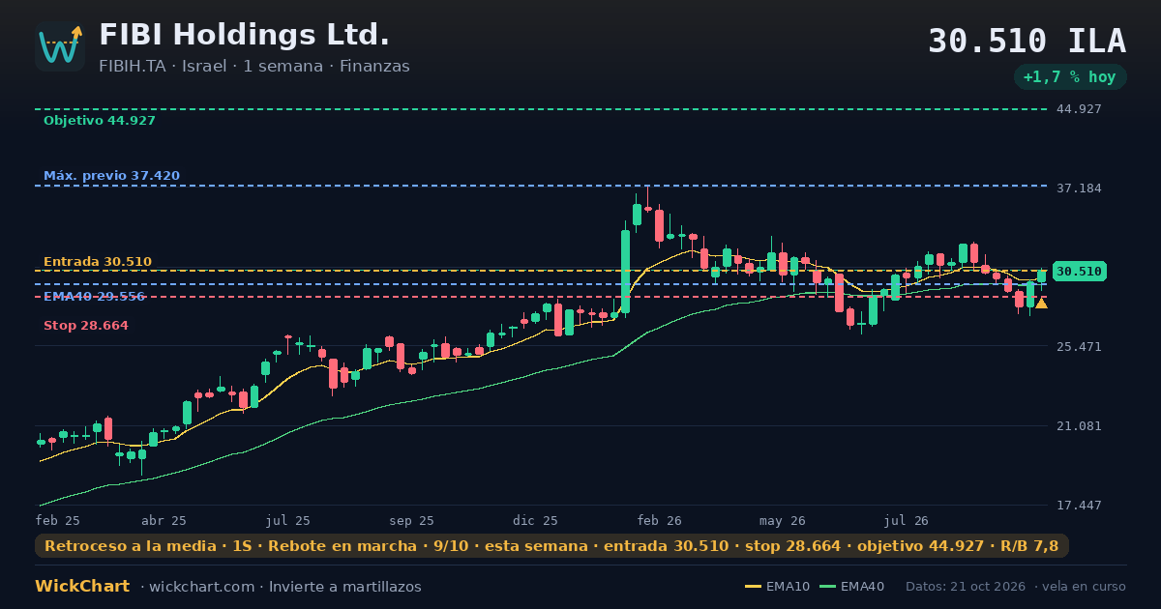
Task: Click the WickChart logo icon
Action: pyautogui.click(x=60, y=46)
